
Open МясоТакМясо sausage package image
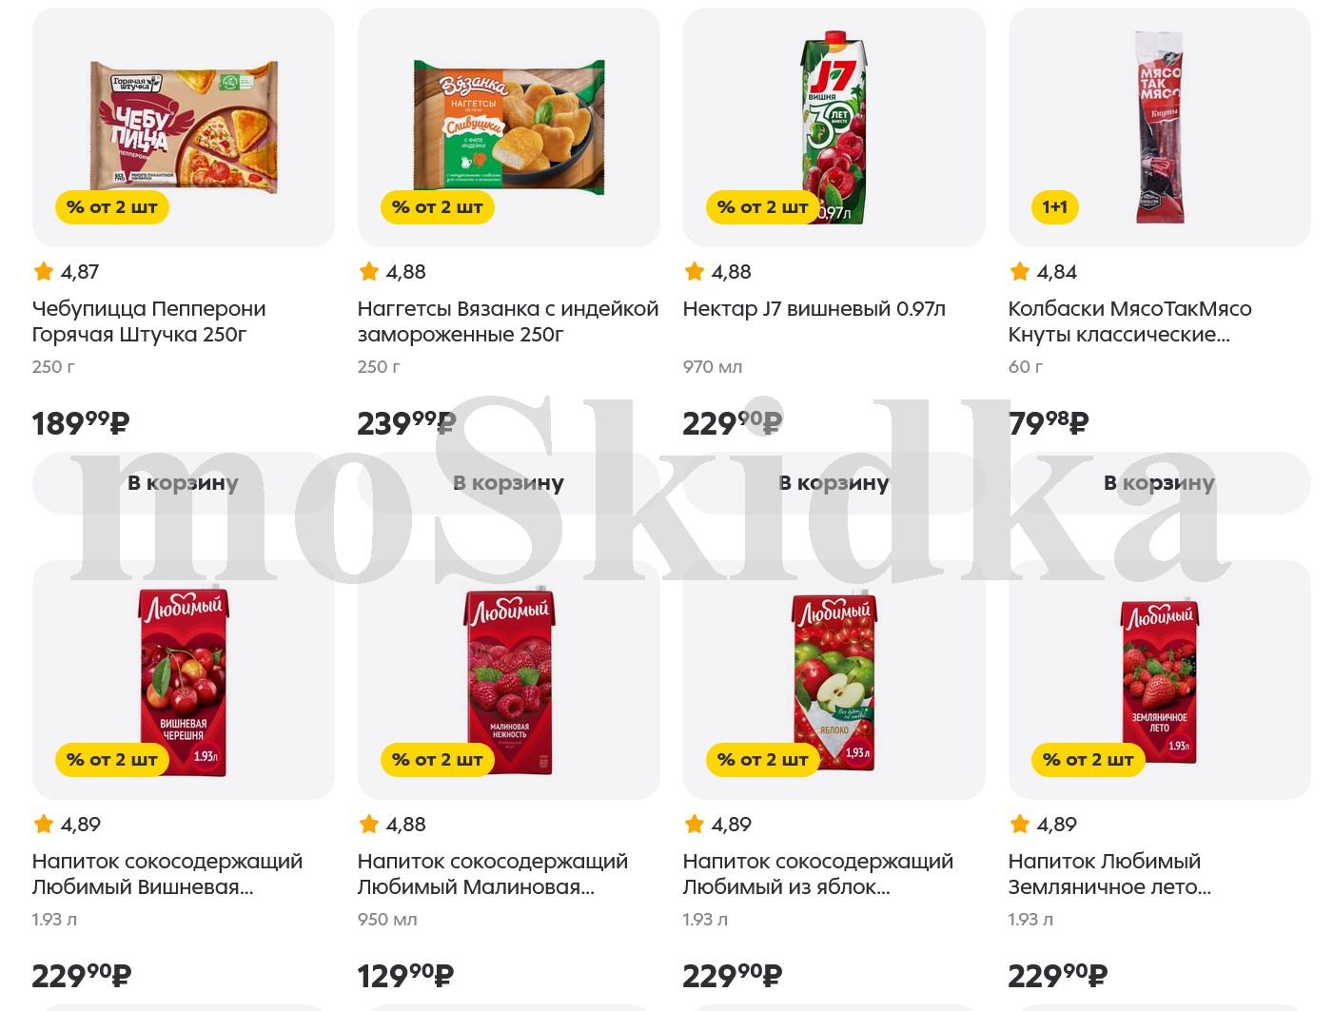(1160, 127)
